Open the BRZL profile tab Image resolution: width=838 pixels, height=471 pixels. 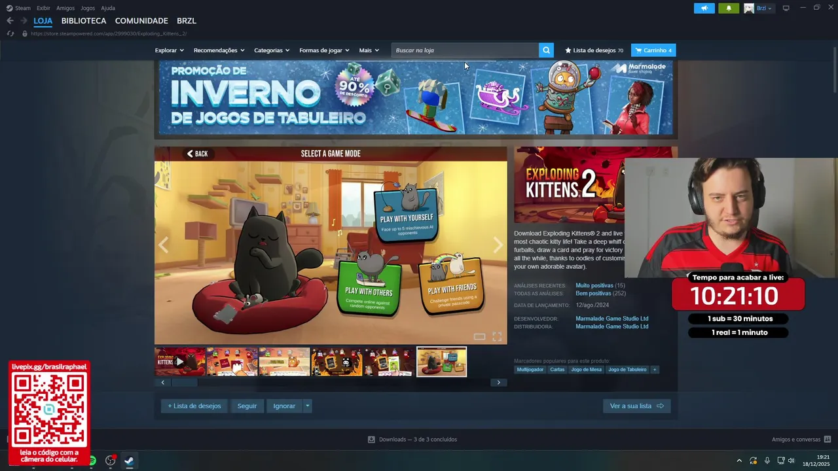pos(187,21)
